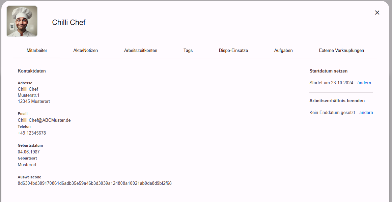Click the name Chilli Chef under Adresse

tap(28, 89)
